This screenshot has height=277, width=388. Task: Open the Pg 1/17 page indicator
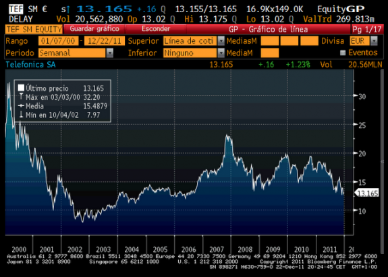(367, 29)
